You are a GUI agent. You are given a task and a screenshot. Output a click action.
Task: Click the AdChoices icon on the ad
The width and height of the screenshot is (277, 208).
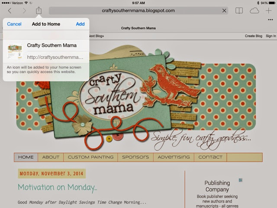click(241, 180)
